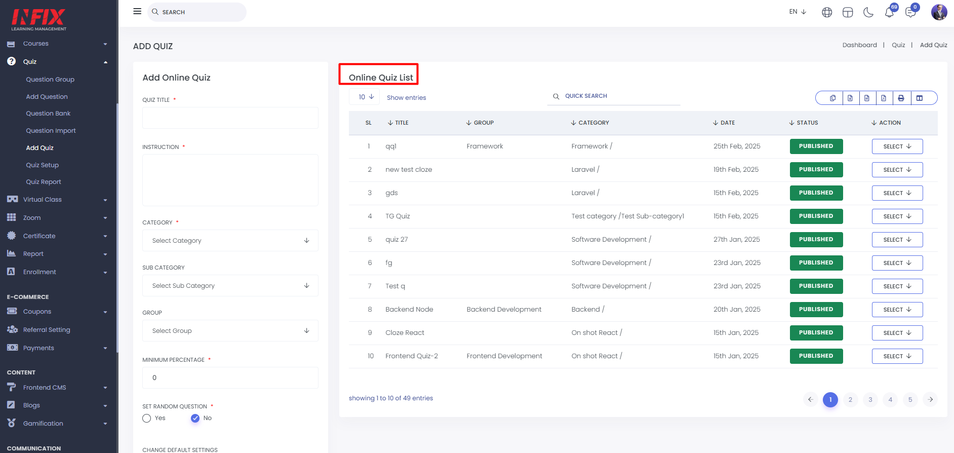Open the Select Category dropdown

click(x=230, y=241)
